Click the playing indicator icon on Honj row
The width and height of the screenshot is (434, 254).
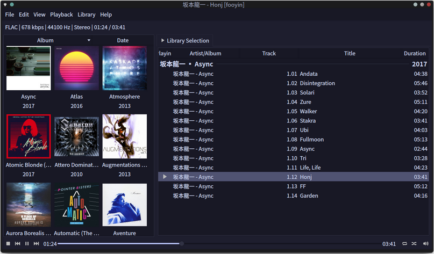165,177
